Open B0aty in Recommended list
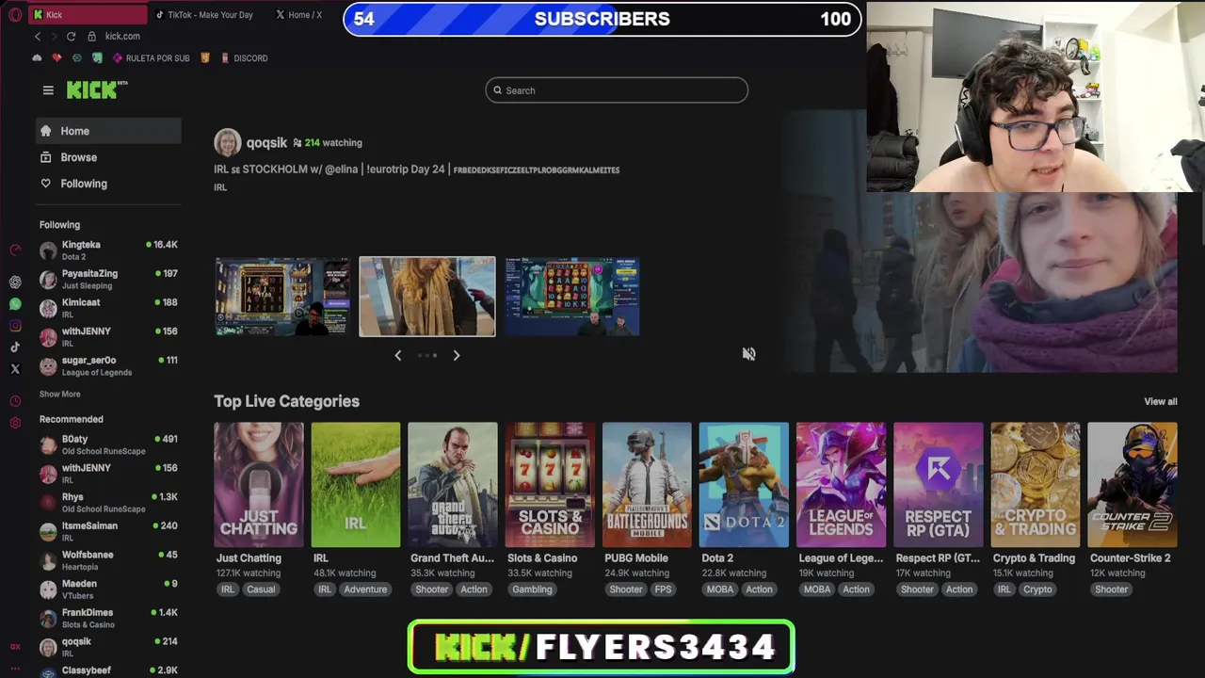Image resolution: width=1205 pixels, height=678 pixels. pyautogui.click(x=108, y=444)
